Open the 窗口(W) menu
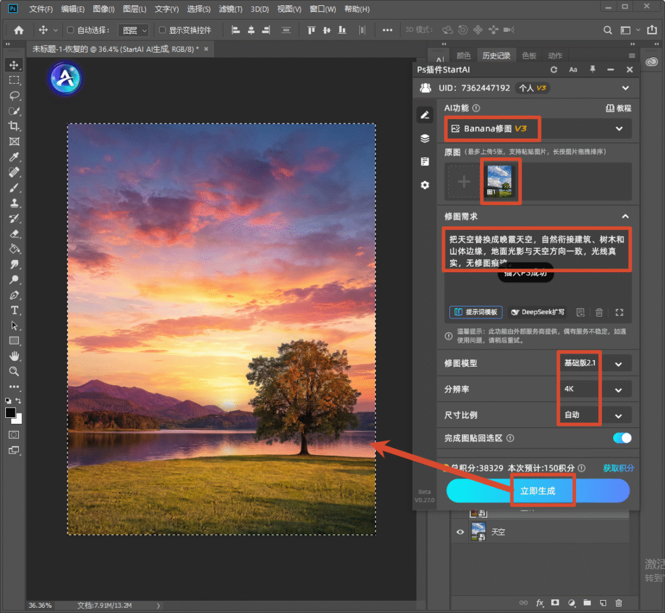665x613 pixels. coord(322,9)
